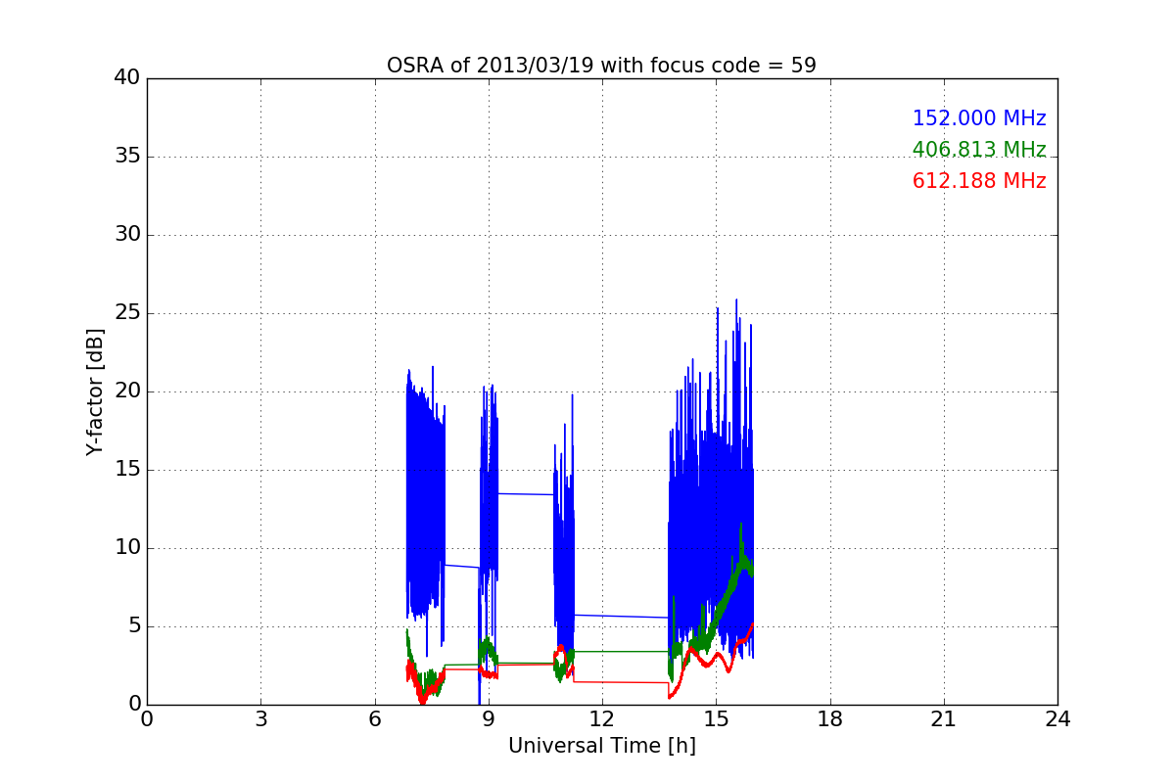Click the y-axis tick label 10
Screen dimensions: 1175x783
pos(127,548)
